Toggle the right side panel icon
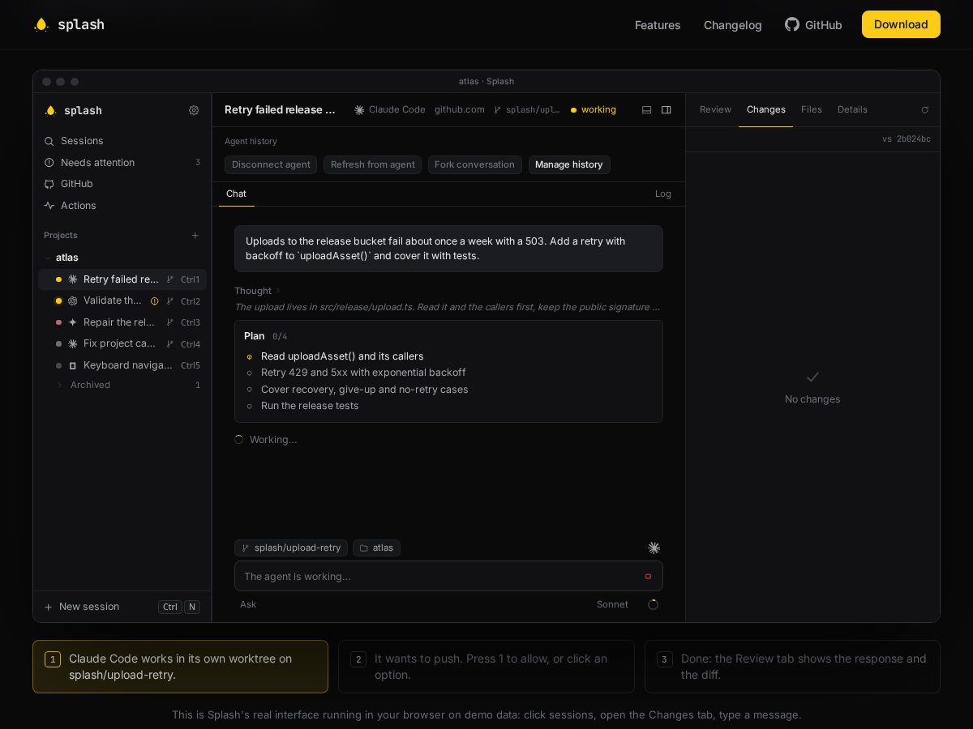Viewport: 973px width, 729px height. pyautogui.click(x=667, y=110)
